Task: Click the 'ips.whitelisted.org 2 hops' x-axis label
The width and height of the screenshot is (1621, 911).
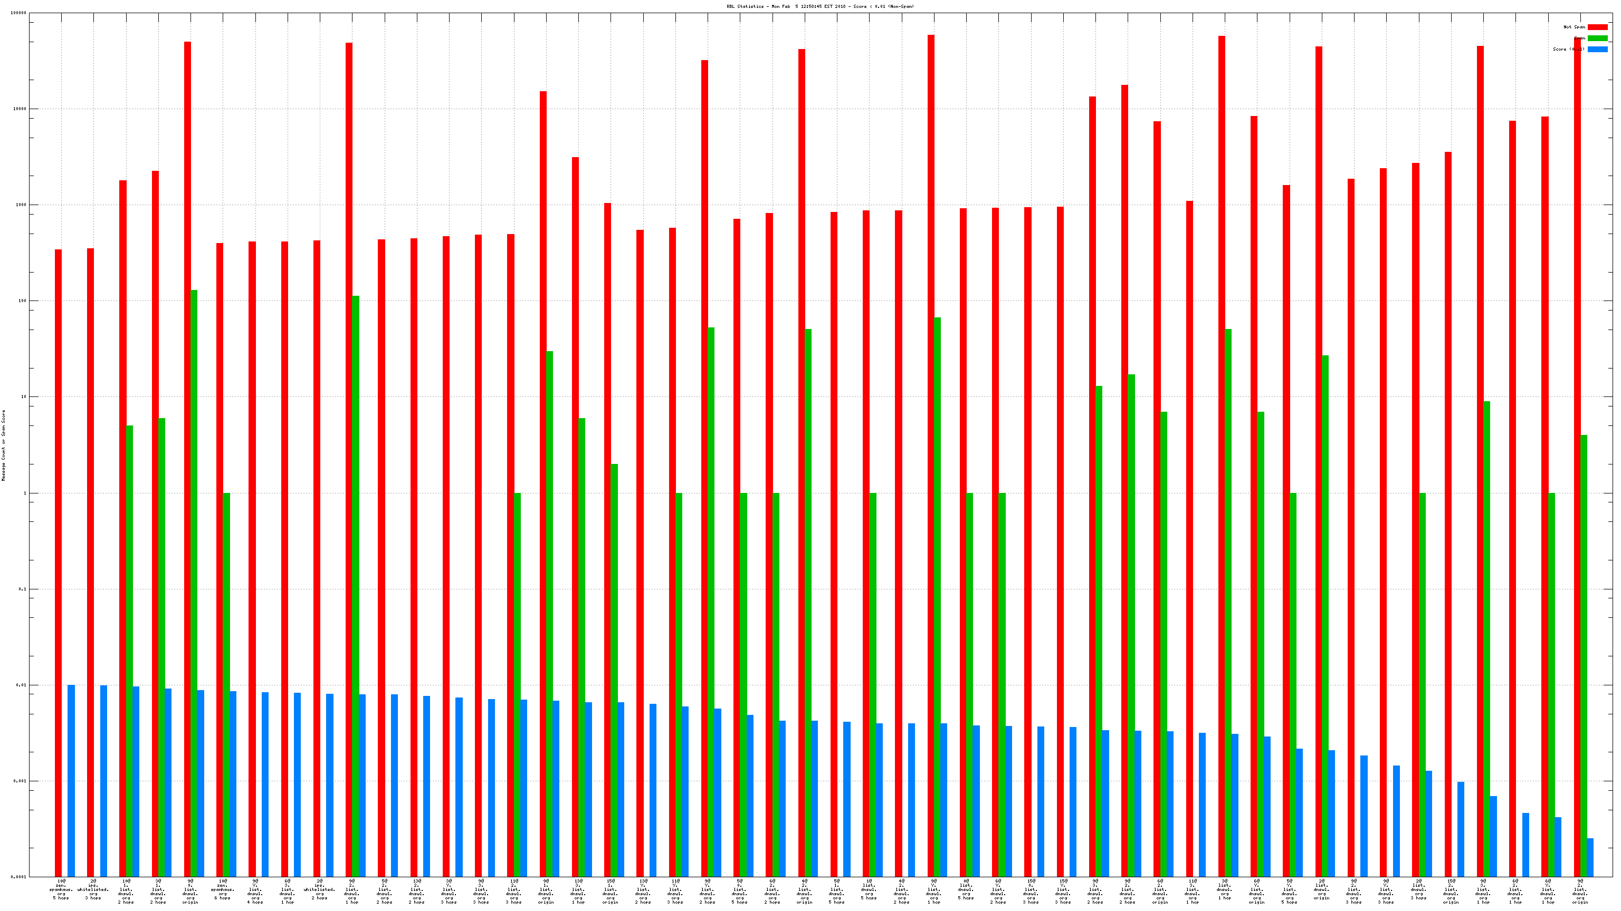Action: pos(320,889)
